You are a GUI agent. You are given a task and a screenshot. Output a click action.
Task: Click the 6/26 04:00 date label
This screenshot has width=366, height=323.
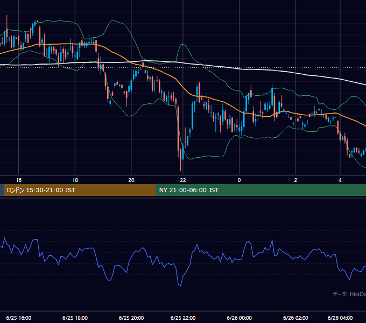[340, 318]
